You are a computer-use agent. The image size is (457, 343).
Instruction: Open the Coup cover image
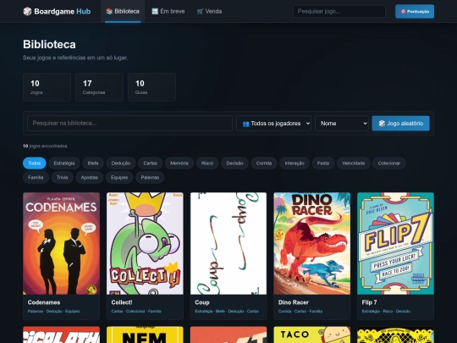tap(228, 243)
